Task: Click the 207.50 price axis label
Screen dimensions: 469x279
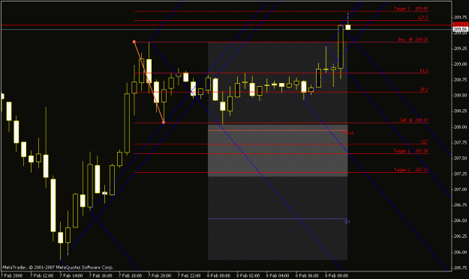Action: click(x=461, y=158)
